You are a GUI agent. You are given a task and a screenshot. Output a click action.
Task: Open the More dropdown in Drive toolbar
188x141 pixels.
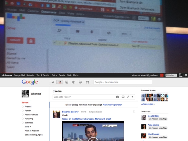coord(126,34)
